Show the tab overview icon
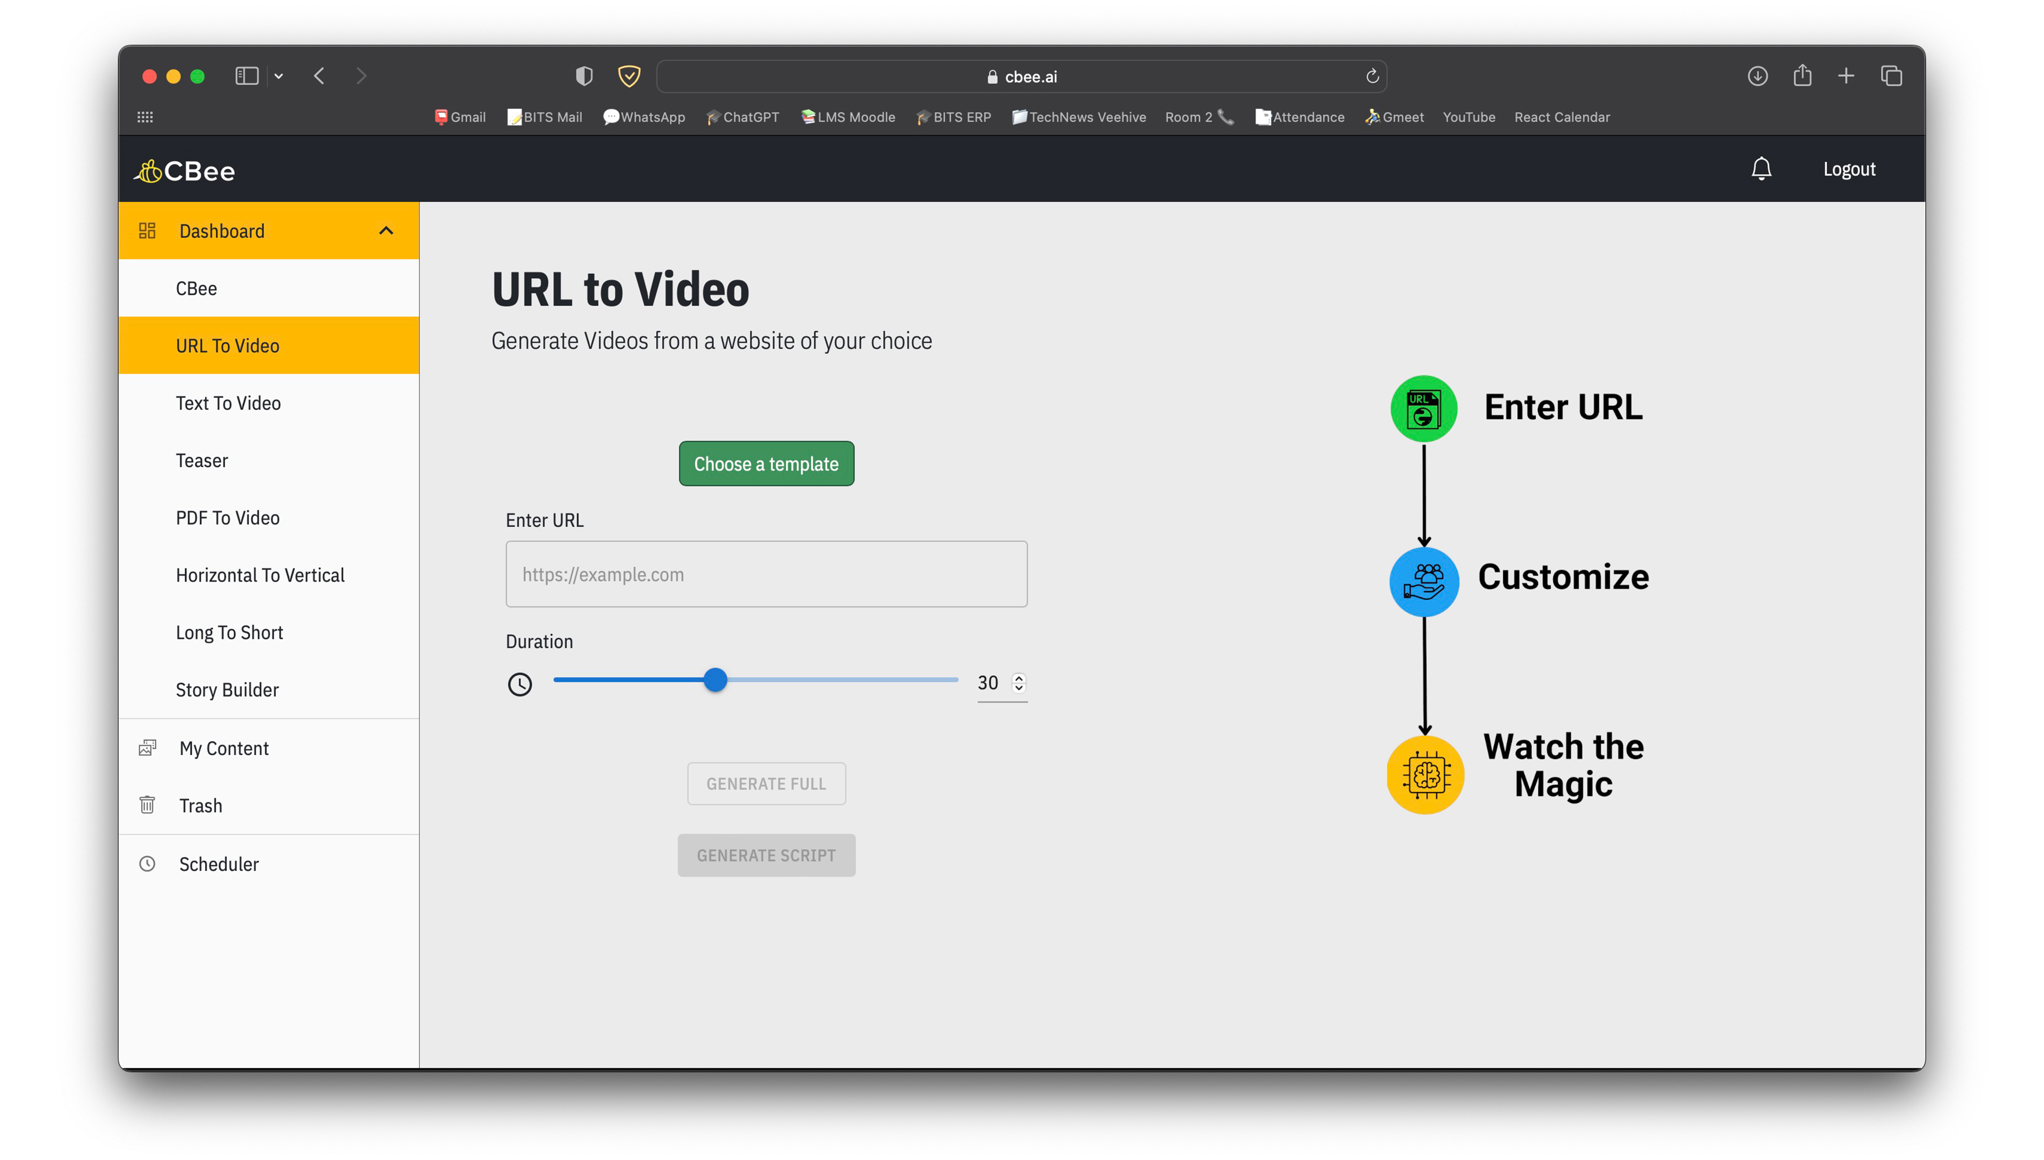 pyautogui.click(x=1891, y=76)
